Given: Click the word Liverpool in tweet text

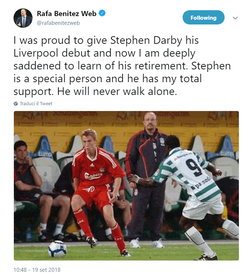Looking at the screenshot, I should (36, 53).
